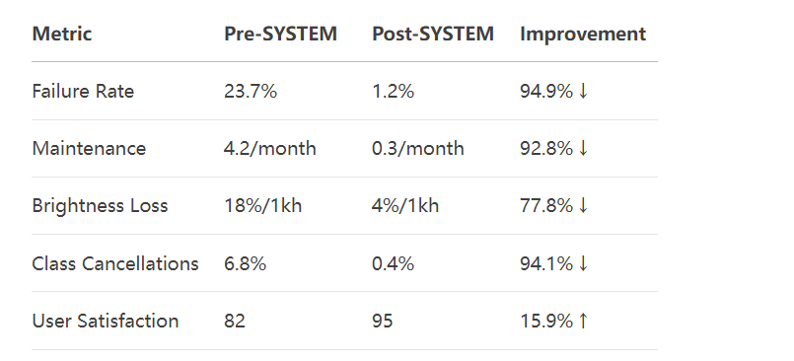Select the Maintenance row label
794x361 pixels.
(x=89, y=149)
